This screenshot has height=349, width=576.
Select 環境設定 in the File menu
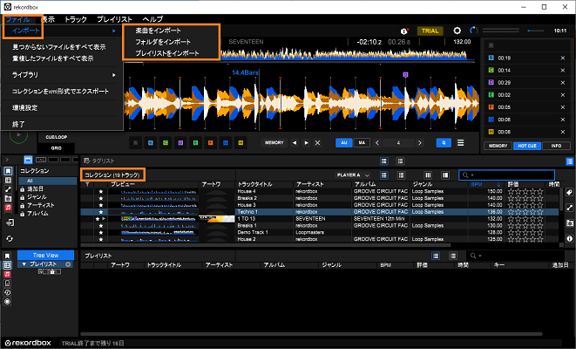click(24, 107)
